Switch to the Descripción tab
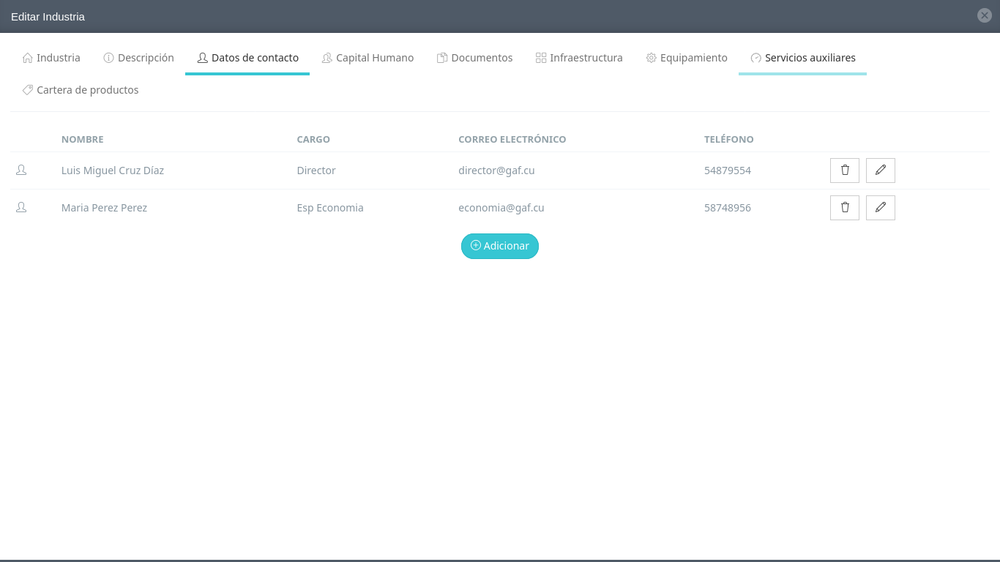 [138, 58]
